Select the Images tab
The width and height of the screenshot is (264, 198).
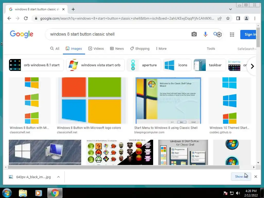point(74,48)
